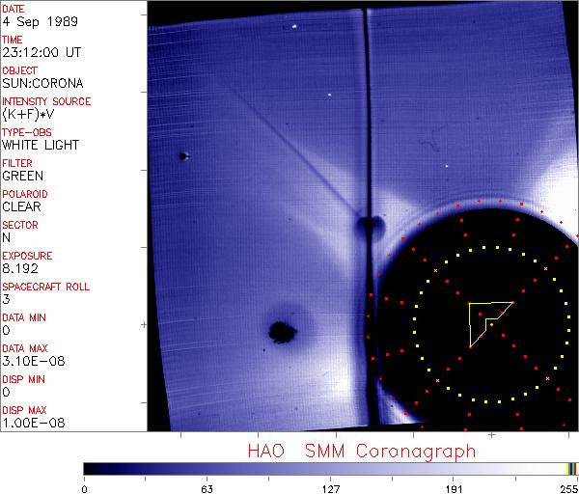This screenshot has width=579, height=494.
Task: Click the color bar at the 127 mark
Action: [x=330, y=468]
